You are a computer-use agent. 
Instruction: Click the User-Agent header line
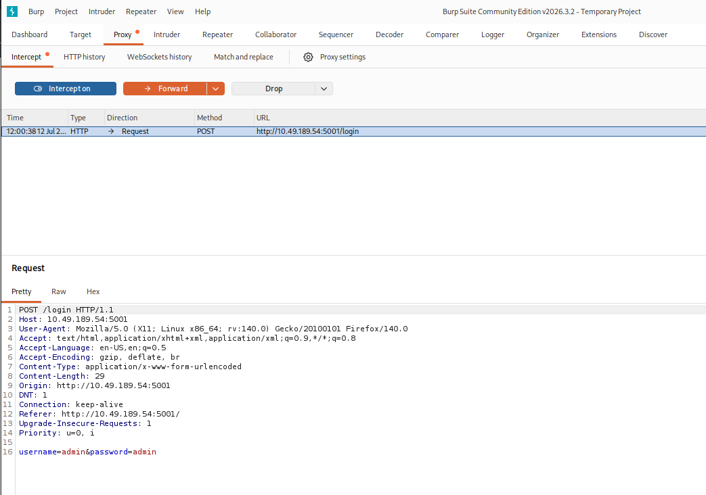click(213, 329)
